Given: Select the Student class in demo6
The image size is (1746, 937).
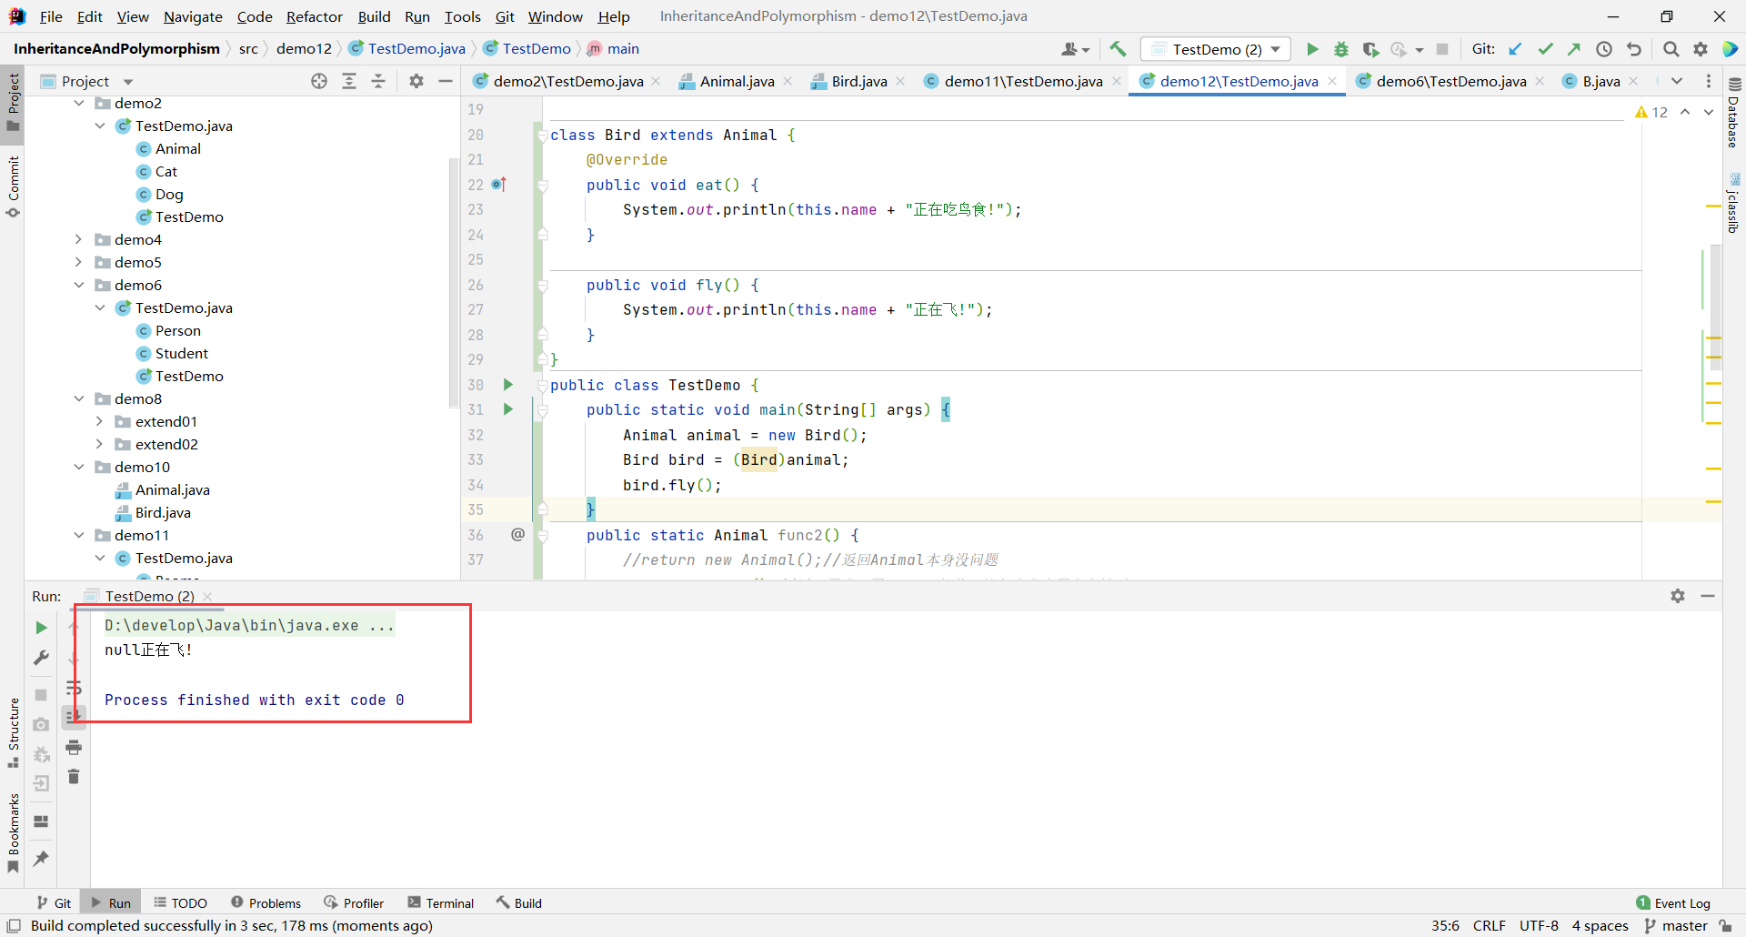Looking at the screenshot, I should pos(181,353).
